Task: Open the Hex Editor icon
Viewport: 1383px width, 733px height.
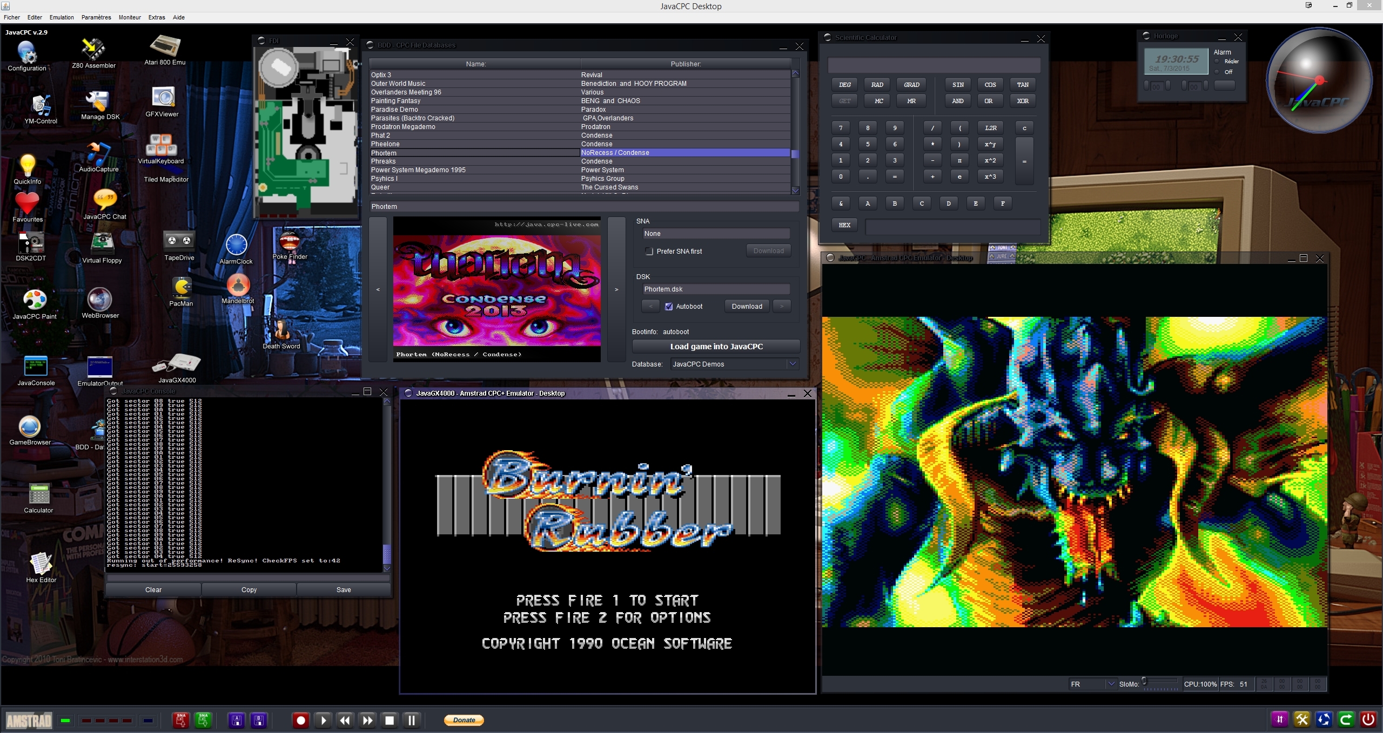Action: click(41, 567)
